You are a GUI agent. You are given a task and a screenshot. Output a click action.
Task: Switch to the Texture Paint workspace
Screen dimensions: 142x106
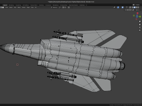click(x=34, y=5)
